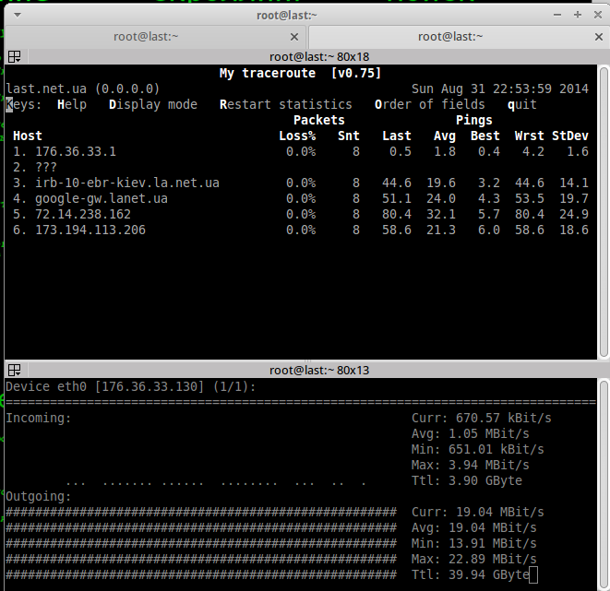This screenshot has width=610, height=591.
Task: Switch to the left root@last:~ tab
Action: coord(146,37)
